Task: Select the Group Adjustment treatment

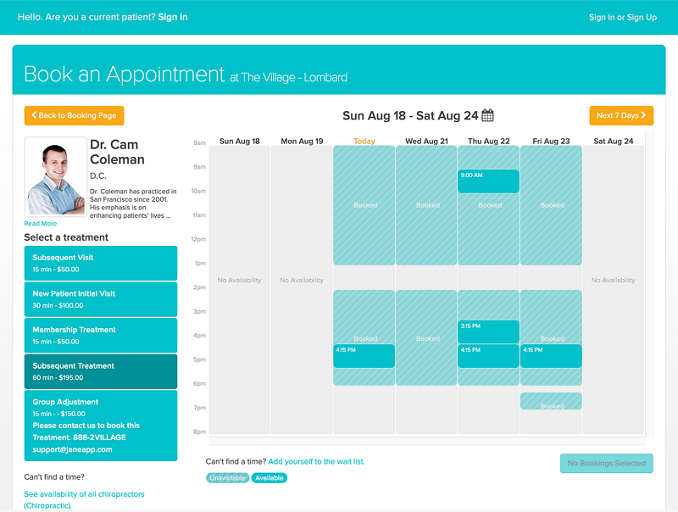Action: tap(101, 426)
